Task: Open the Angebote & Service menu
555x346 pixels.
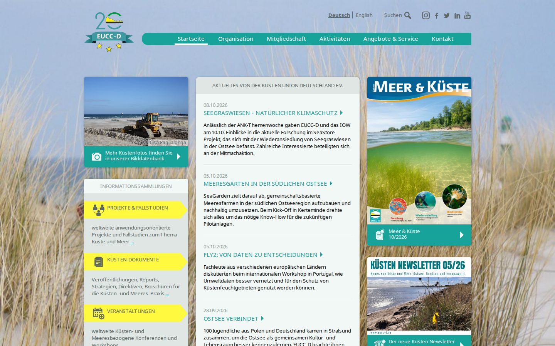Action: coord(391,39)
